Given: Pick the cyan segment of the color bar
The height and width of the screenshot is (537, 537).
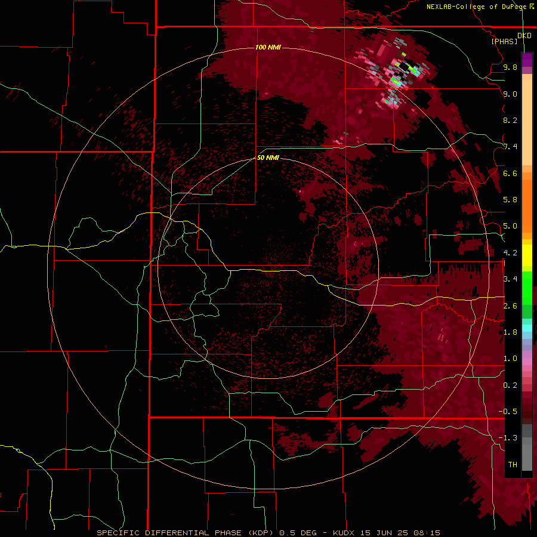Looking at the screenshot, I should point(527,328).
